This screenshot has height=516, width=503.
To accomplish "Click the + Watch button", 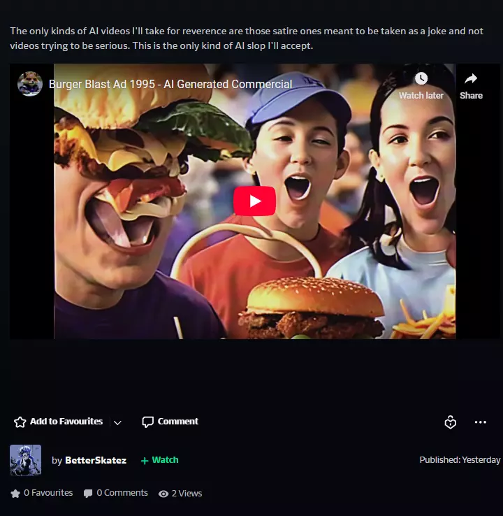I will pos(159,460).
